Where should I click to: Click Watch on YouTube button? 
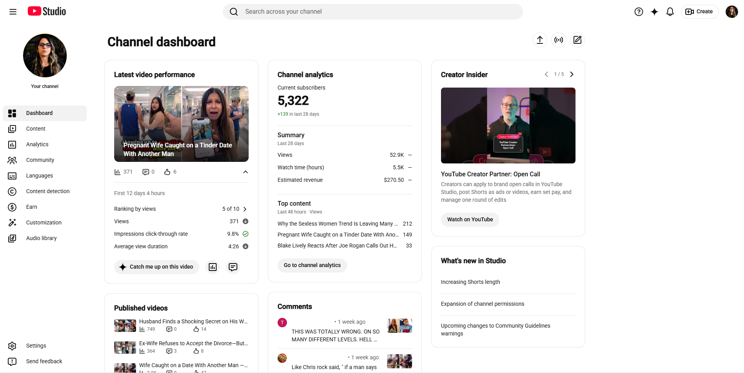pos(470,220)
